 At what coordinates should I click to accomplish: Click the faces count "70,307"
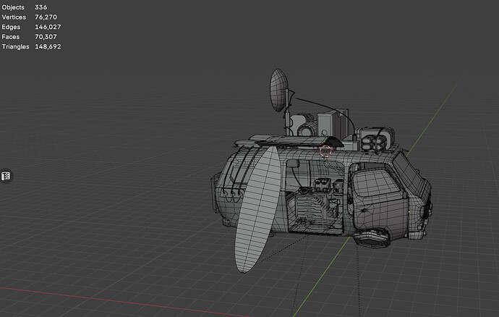46,37
